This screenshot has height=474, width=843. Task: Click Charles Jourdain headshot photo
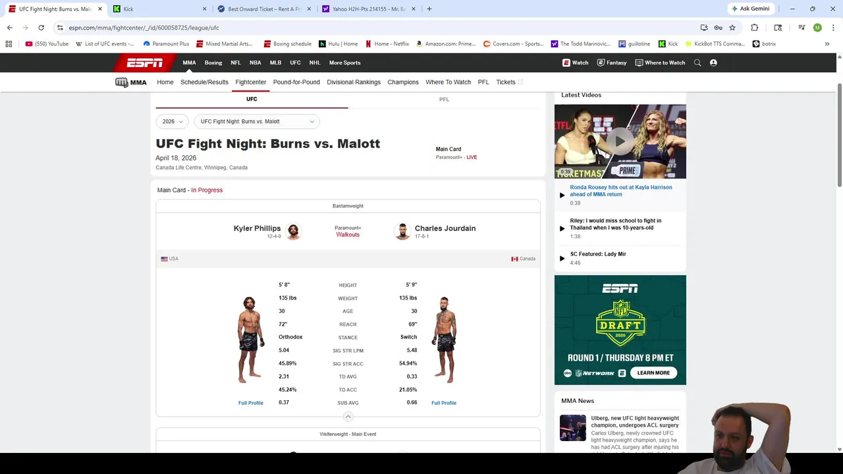click(x=402, y=231)
